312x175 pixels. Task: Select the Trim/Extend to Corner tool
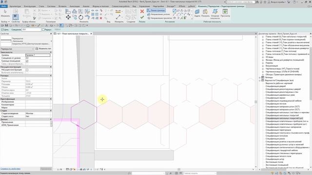tap(87, 17)
